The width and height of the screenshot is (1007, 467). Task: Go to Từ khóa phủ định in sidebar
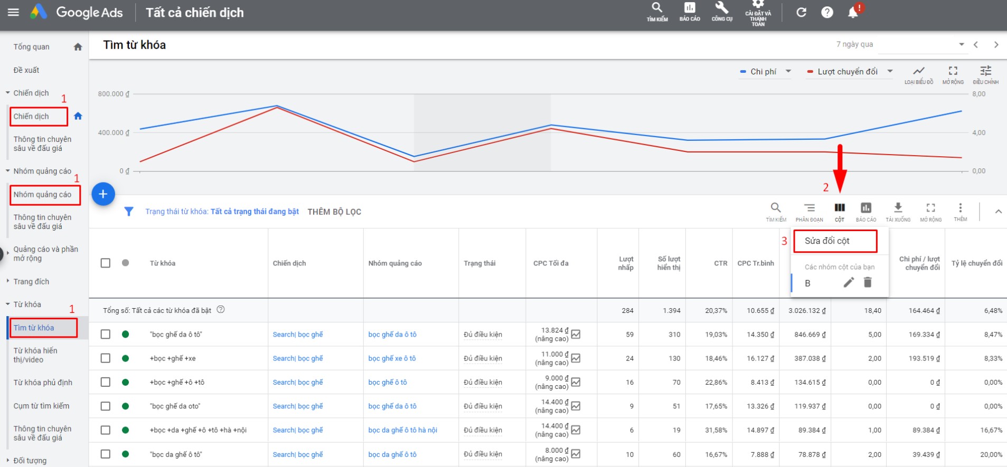43,383
